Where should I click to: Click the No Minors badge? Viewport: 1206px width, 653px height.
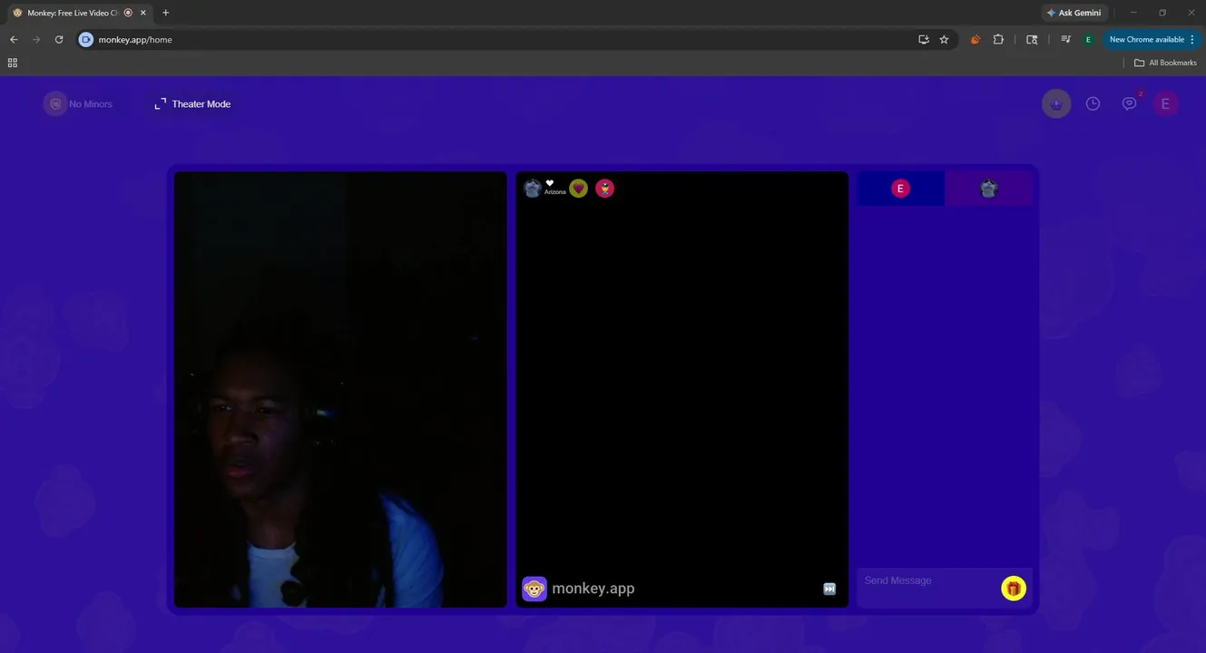click(79, 104)
